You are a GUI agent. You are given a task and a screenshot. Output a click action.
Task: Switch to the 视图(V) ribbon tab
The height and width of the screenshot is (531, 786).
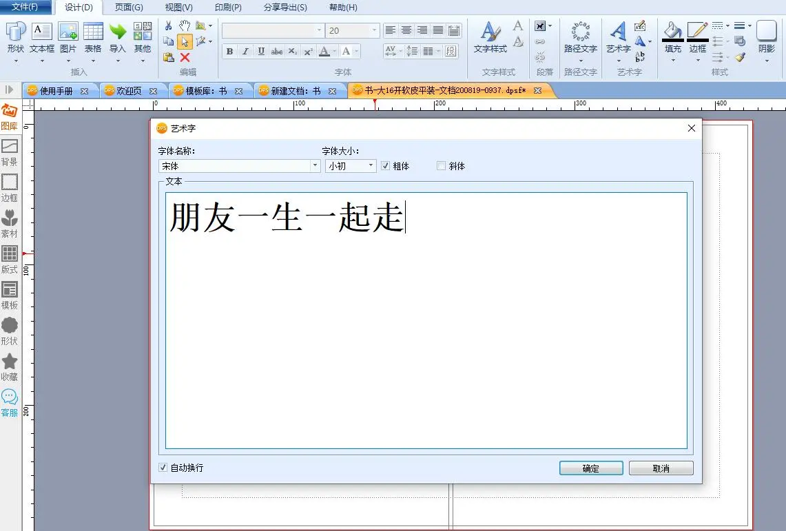pos(179,8)
